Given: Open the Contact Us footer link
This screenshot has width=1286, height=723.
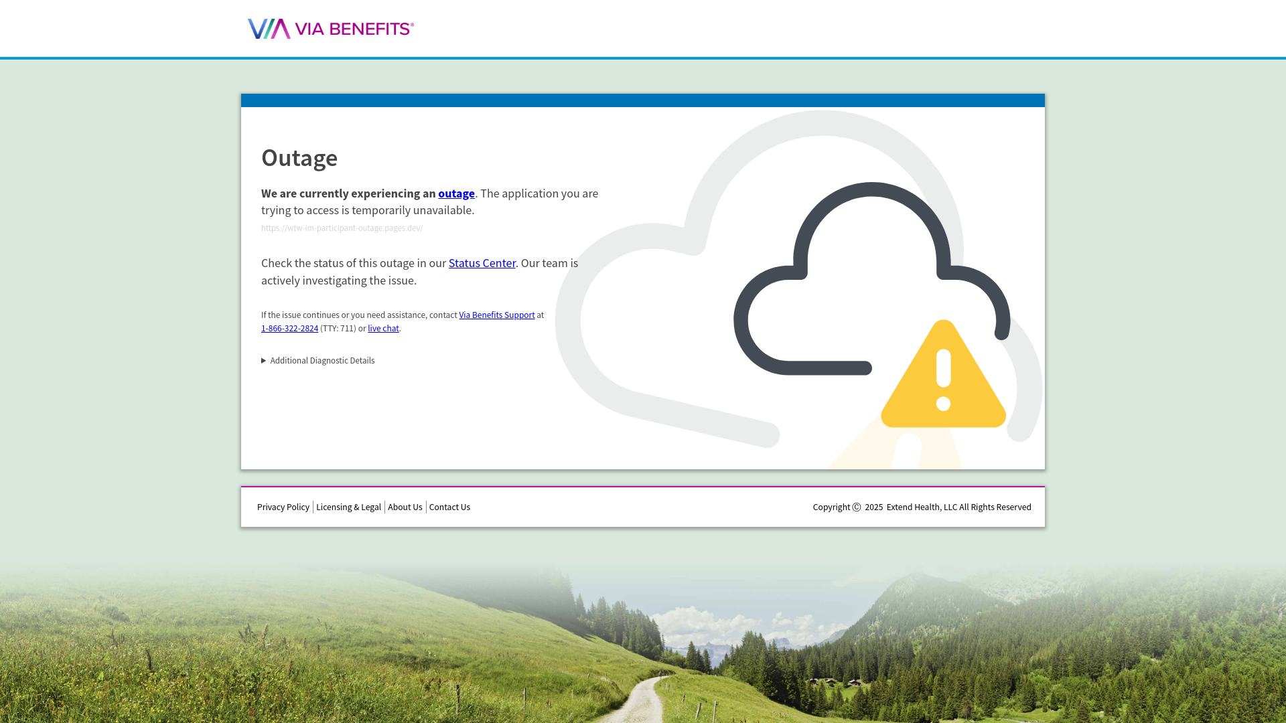Looking at the screenshot, I should [449, 507].
